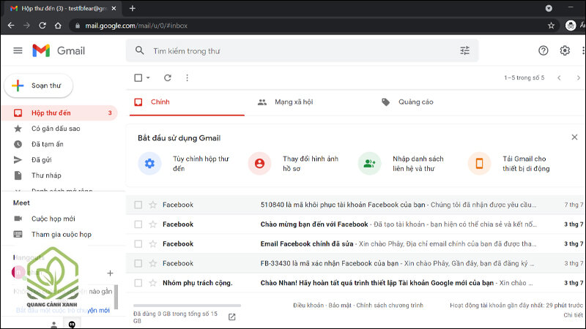Open the Help question mark icon

tap(543, 50)
